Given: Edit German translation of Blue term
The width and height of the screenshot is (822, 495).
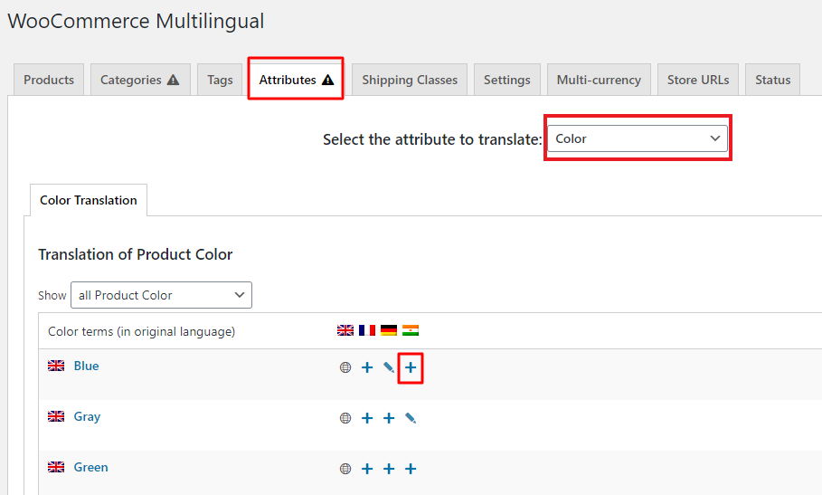Looking at the screenshot, I should (x=389, y=367).
